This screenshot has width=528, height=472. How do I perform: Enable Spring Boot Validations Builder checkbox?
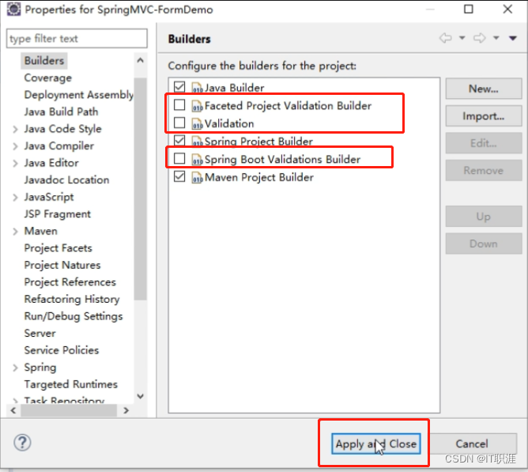(179, 158)
